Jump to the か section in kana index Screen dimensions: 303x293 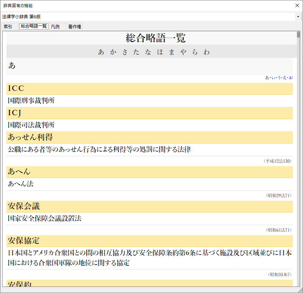point(113,52)
